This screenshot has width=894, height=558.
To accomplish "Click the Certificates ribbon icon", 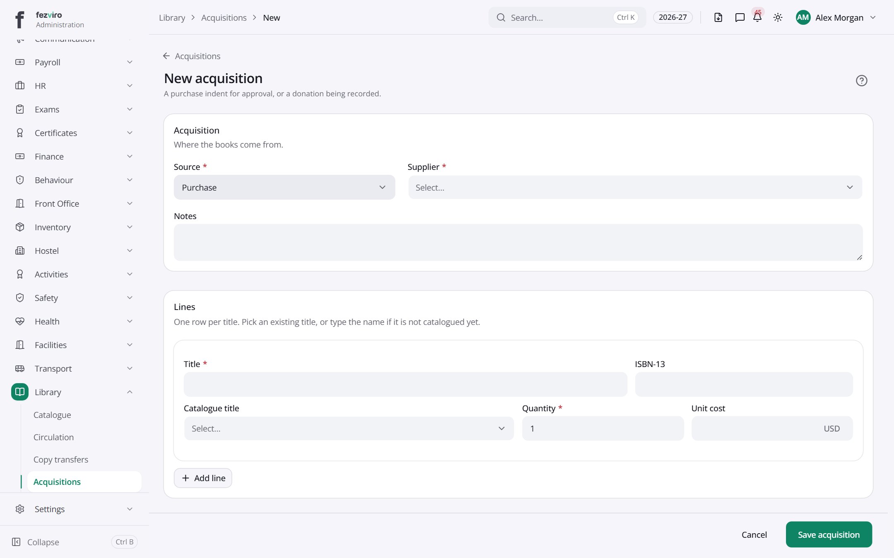I will click(20, 133).
